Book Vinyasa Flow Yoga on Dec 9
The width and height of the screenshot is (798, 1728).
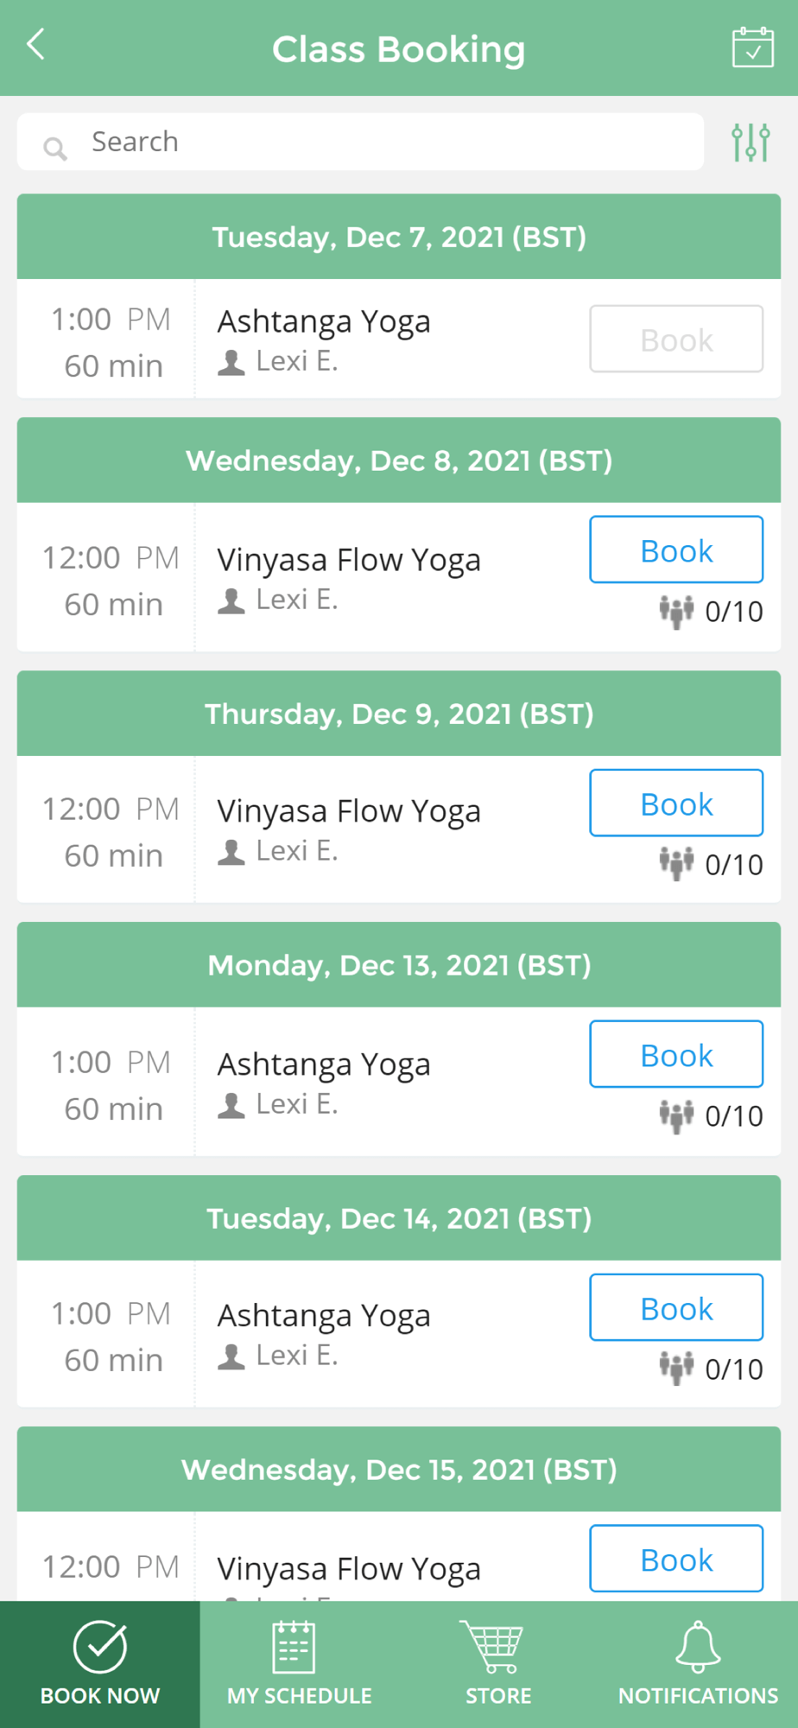[x=676, y=804]
